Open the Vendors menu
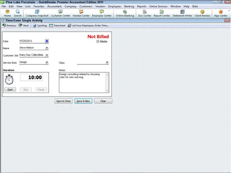 pos(100,6)
